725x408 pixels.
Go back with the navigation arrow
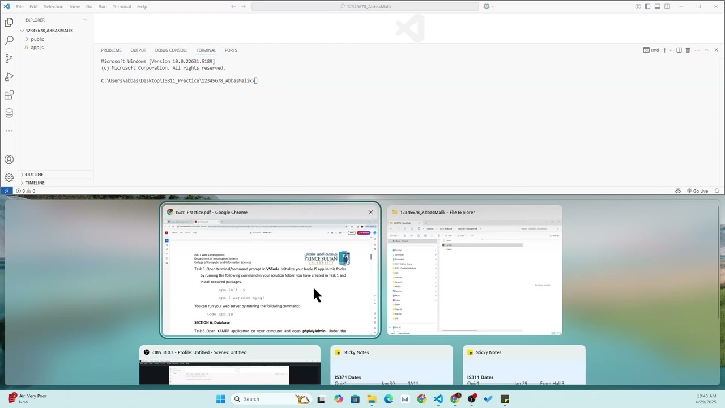coord(233,6)
